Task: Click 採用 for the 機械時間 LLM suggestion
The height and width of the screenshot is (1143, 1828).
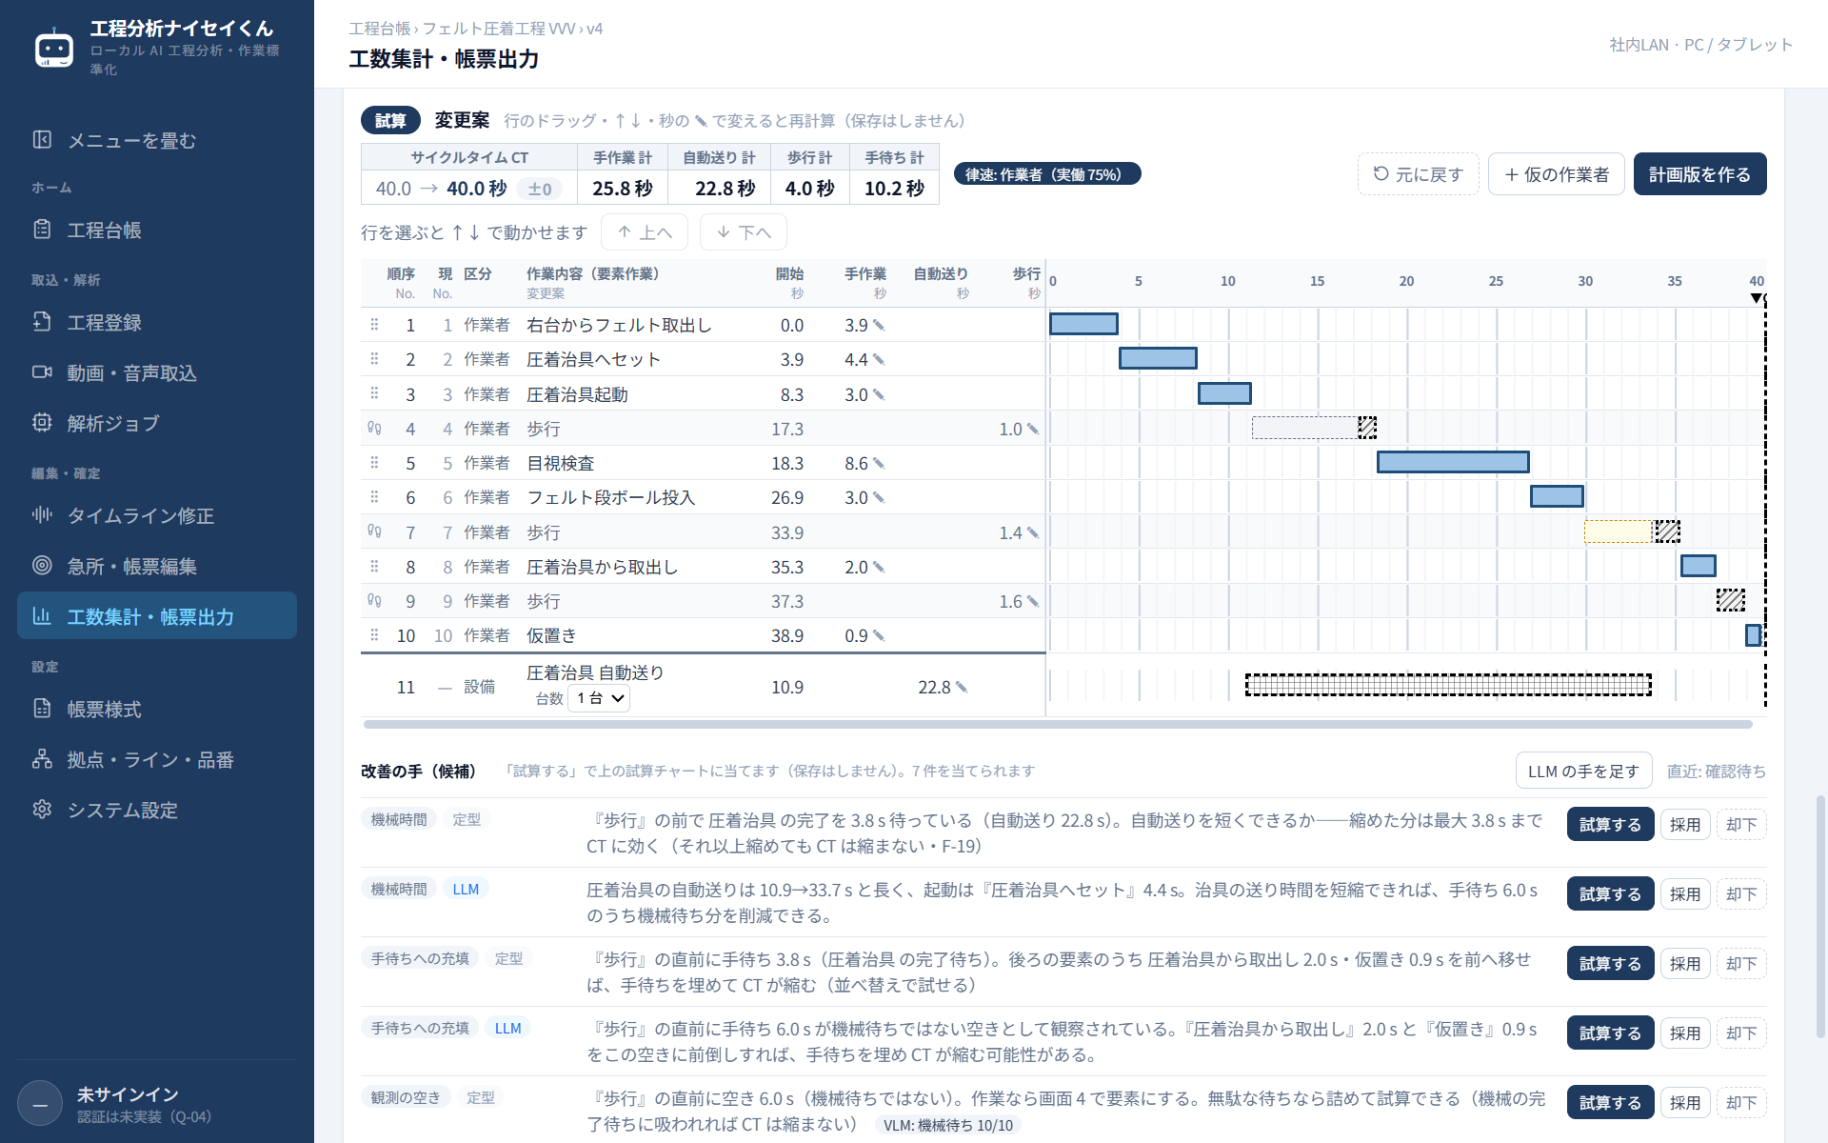Action: (x=1684, y=893)
